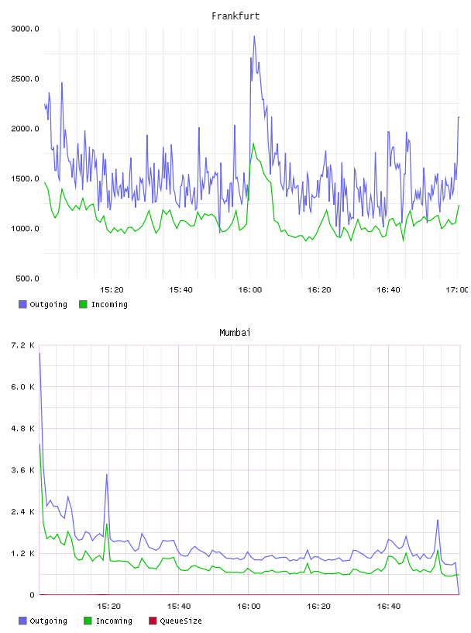This screenshot has height=633, width=471.
Task: Click the QueueSize label in Mumbai legend
Action: [180, 621]
